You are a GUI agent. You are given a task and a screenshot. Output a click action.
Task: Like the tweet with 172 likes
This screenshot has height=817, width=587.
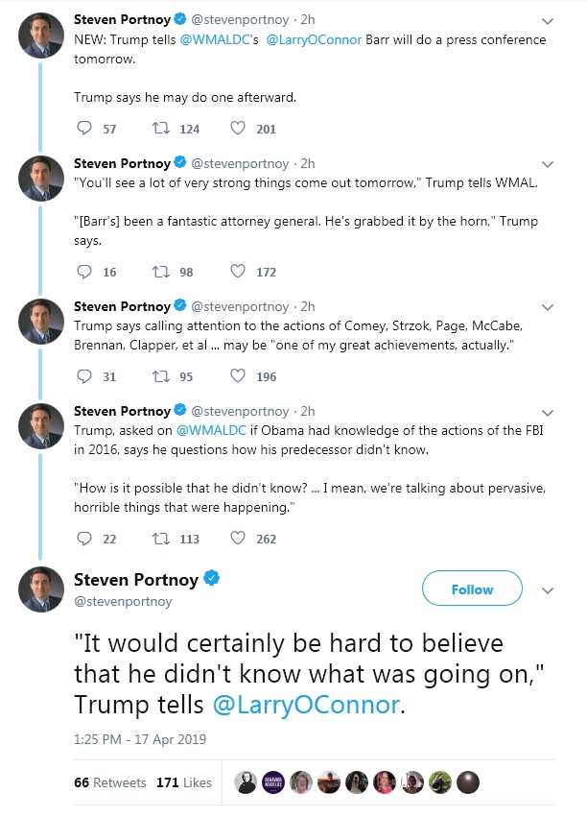[238, 272]
